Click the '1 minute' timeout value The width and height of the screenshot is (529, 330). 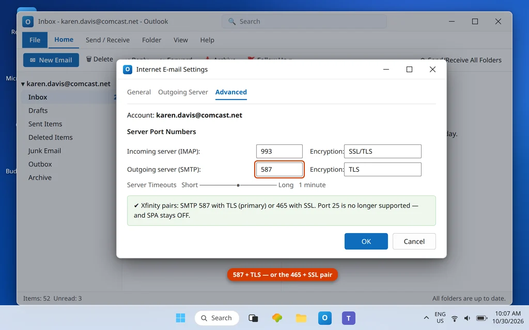(312, 185)
